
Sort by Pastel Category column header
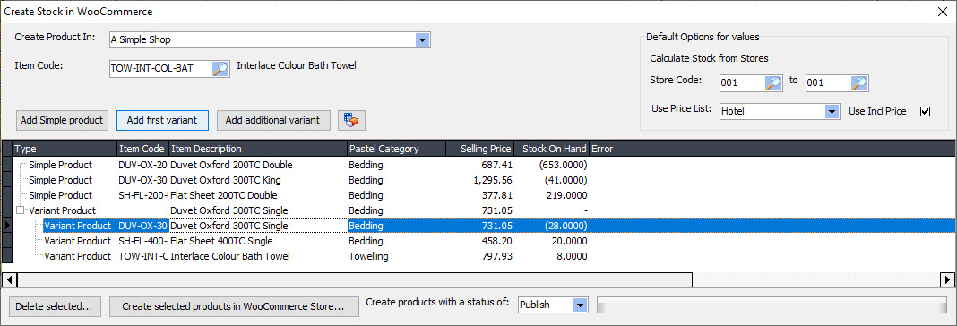[395, 149]
